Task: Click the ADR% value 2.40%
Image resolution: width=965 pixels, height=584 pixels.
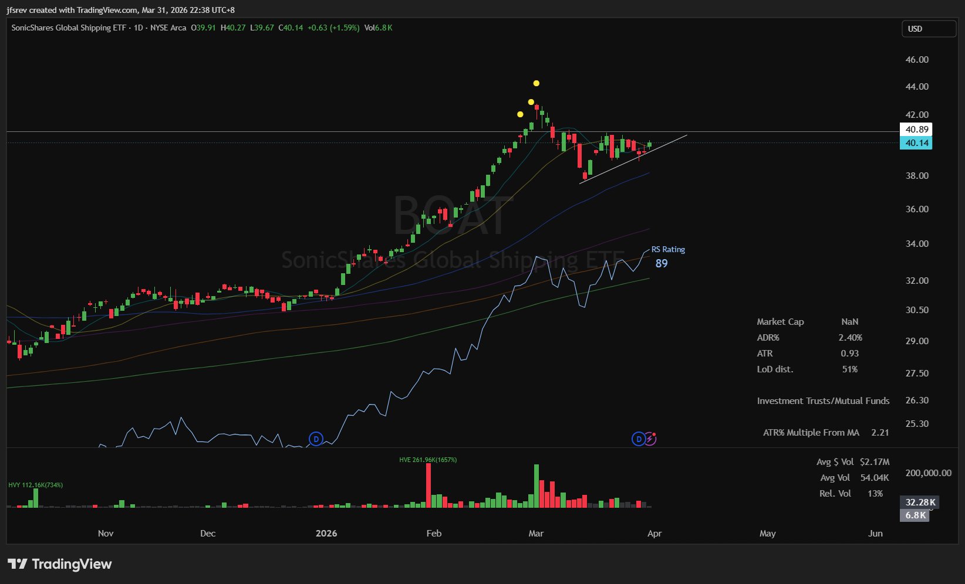Action: coord(850,337)
